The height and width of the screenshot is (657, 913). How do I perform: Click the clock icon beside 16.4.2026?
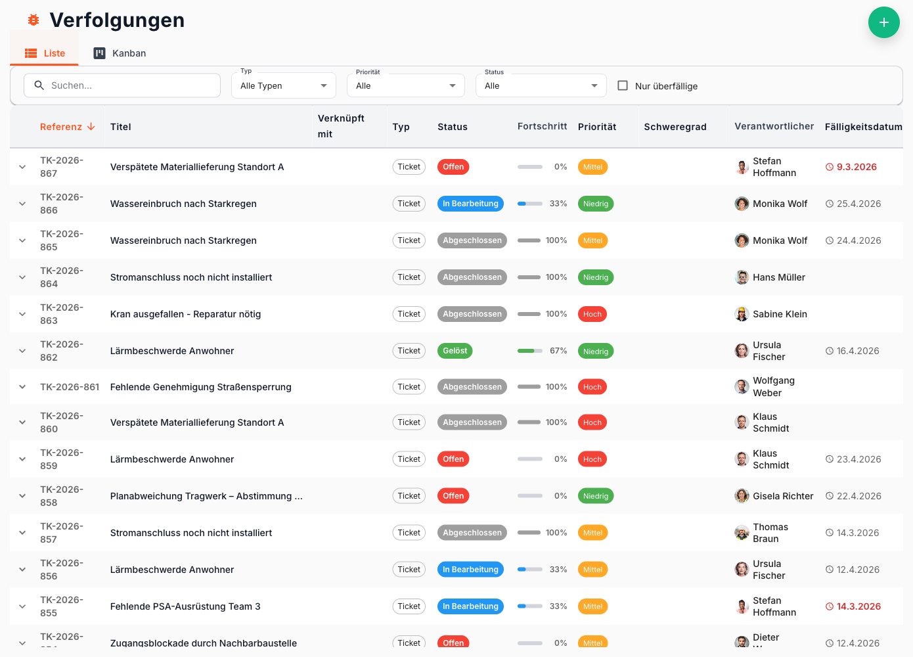(x=829, y=351)
